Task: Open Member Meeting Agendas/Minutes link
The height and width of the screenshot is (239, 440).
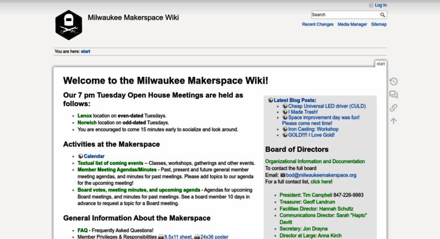Action: tap(117, 170)
